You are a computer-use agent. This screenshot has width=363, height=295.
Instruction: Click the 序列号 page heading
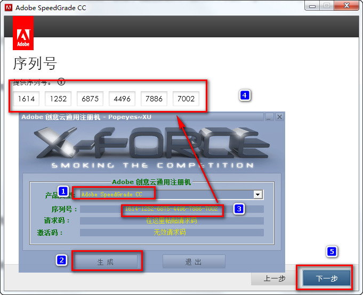[x=35, y=63]
